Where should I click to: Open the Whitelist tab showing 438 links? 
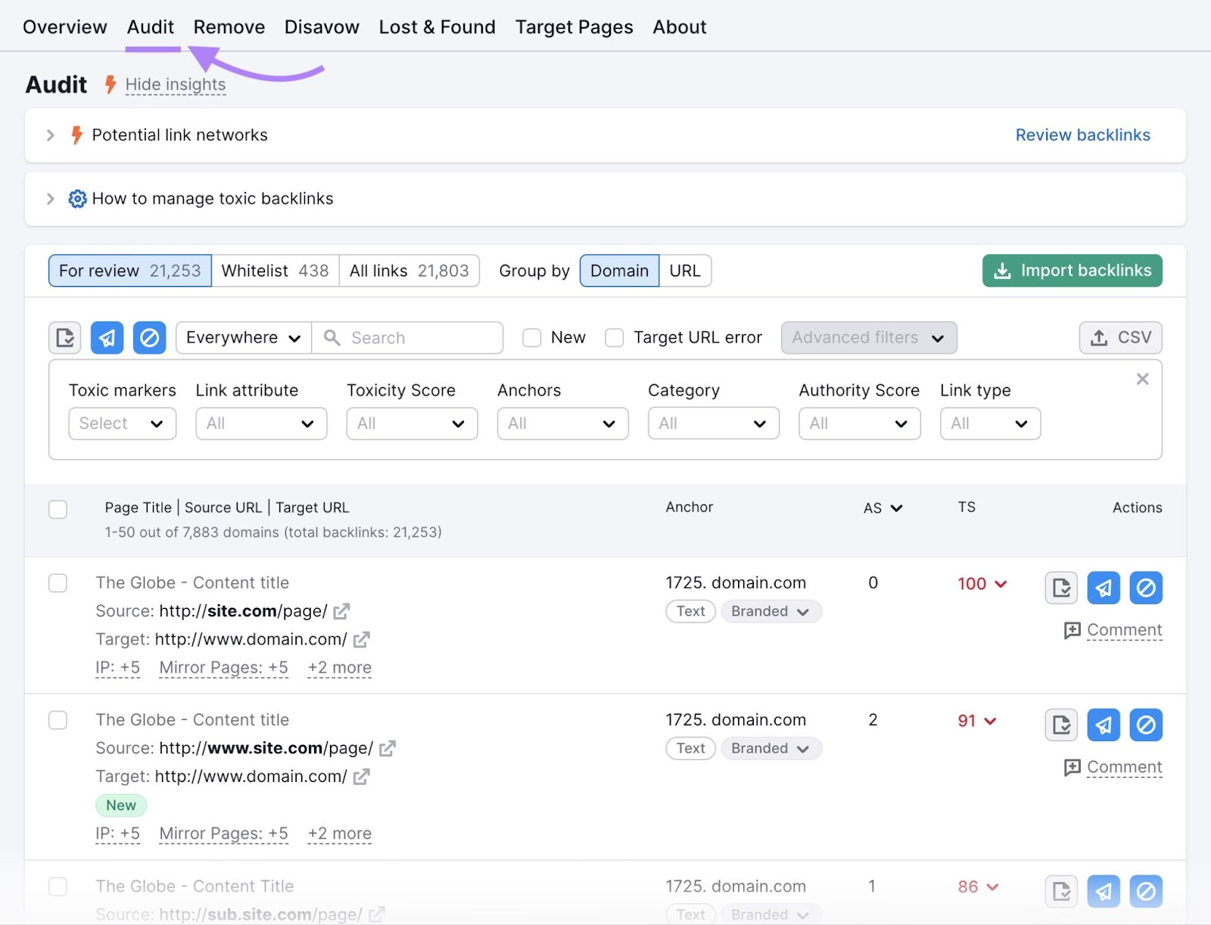(274, 270)
